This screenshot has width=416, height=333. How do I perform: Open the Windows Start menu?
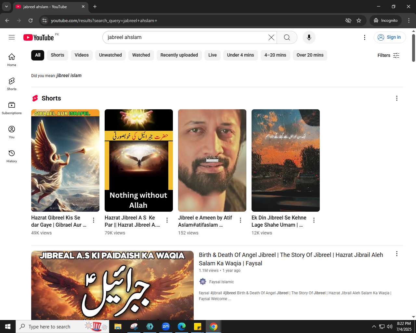(x=8, y=326)
